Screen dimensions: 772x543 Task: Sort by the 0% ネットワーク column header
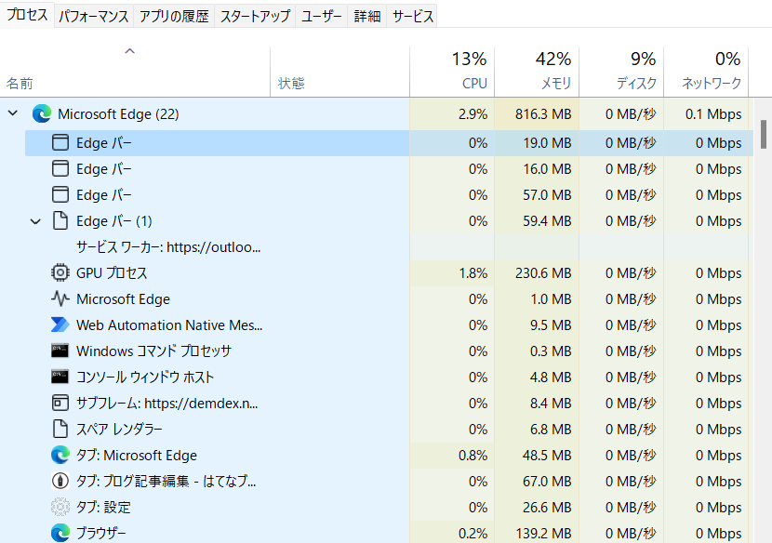pos(706,72)
